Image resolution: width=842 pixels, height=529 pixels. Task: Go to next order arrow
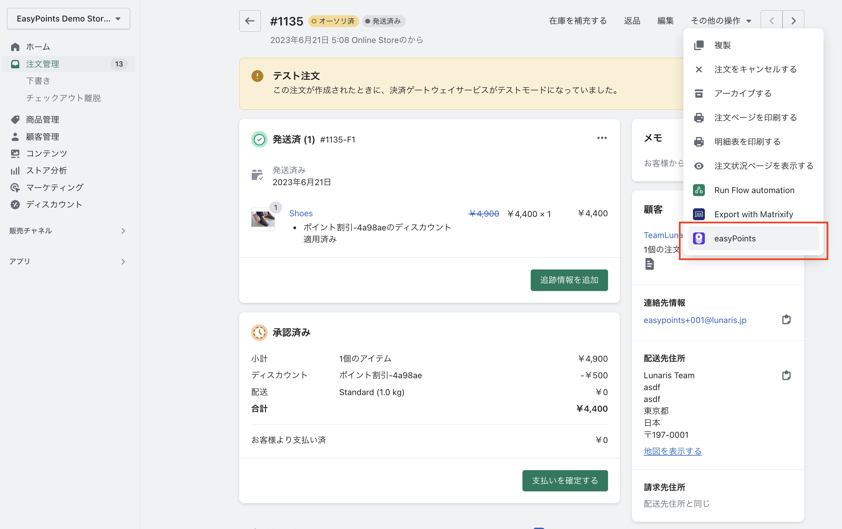(793, 21)
